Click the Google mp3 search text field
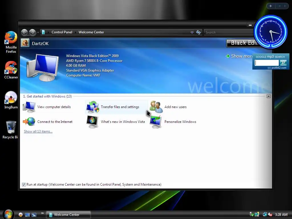This screenshot has height=219, width=292. tap(267, 63)
